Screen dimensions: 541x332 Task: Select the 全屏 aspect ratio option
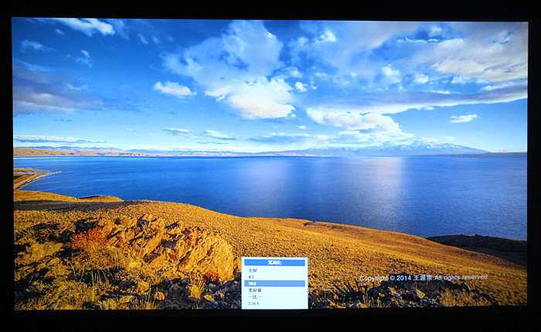(252, 270)
